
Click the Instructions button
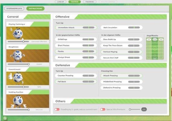coord(35,8)
